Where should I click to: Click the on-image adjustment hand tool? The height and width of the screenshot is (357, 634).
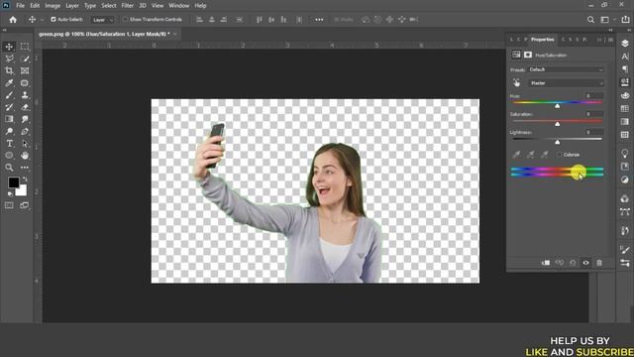[517, 83]
